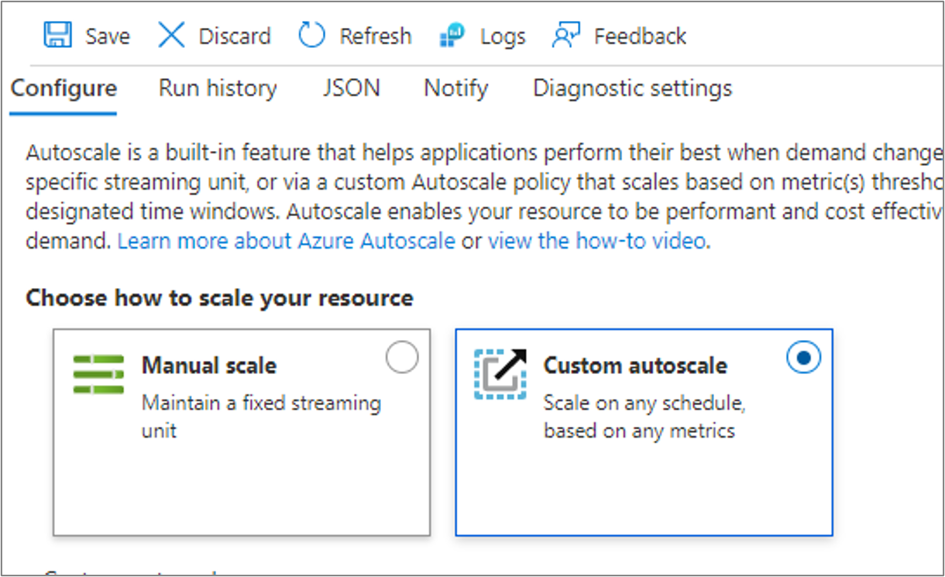Click the green Manual scale icon

(98, 374)
